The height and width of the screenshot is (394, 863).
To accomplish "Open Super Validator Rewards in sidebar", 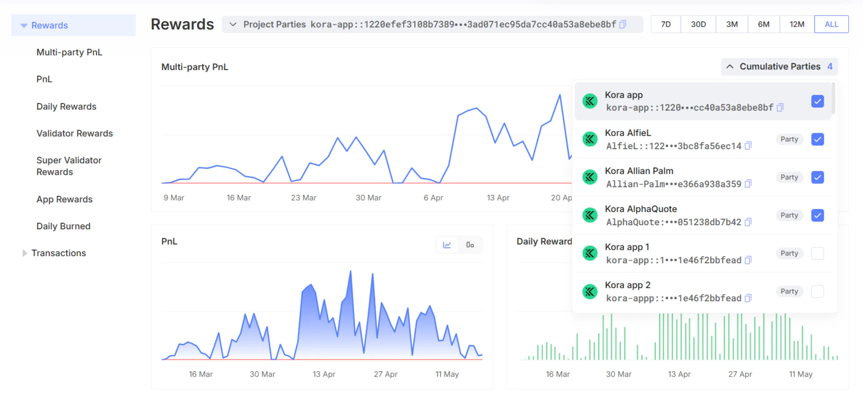I will (x=69, y=166).
